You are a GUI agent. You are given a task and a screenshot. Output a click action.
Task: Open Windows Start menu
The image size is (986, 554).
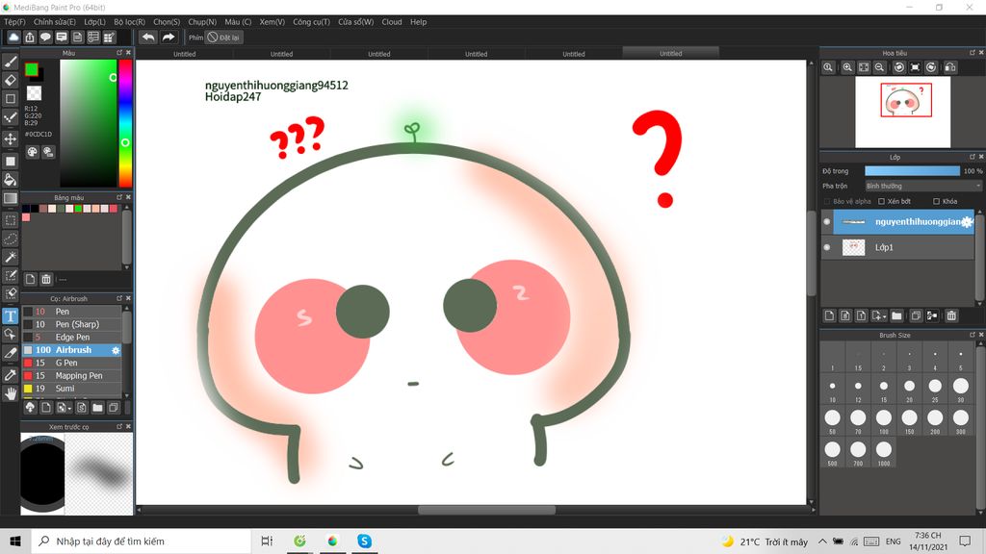15,541
